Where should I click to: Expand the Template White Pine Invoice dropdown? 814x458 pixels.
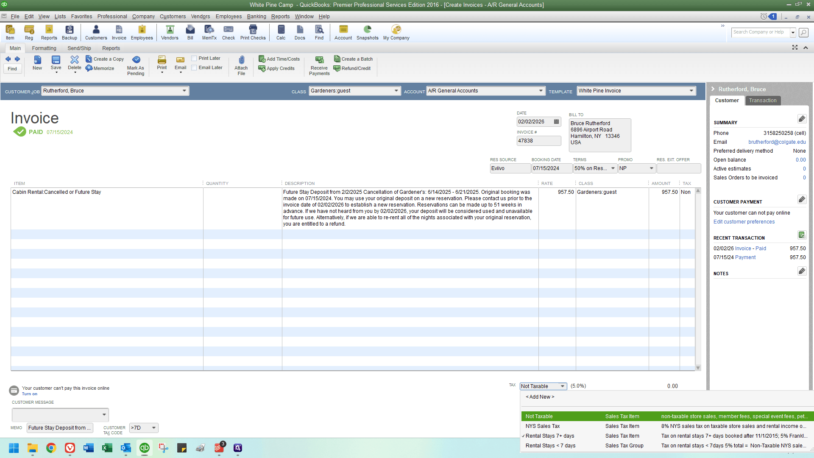click(691, 91)
